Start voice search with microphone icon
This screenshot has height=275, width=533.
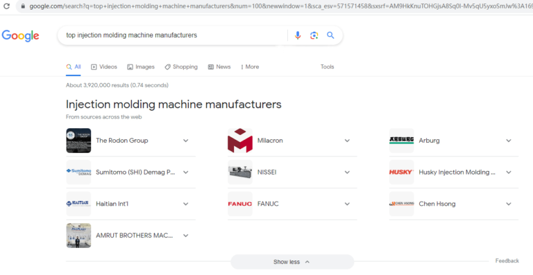pos(298,35)
